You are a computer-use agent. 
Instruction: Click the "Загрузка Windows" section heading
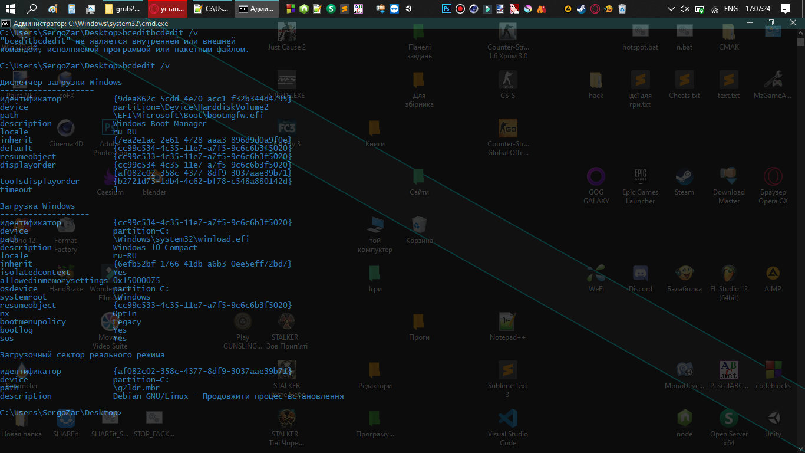(x=38, y=206)
